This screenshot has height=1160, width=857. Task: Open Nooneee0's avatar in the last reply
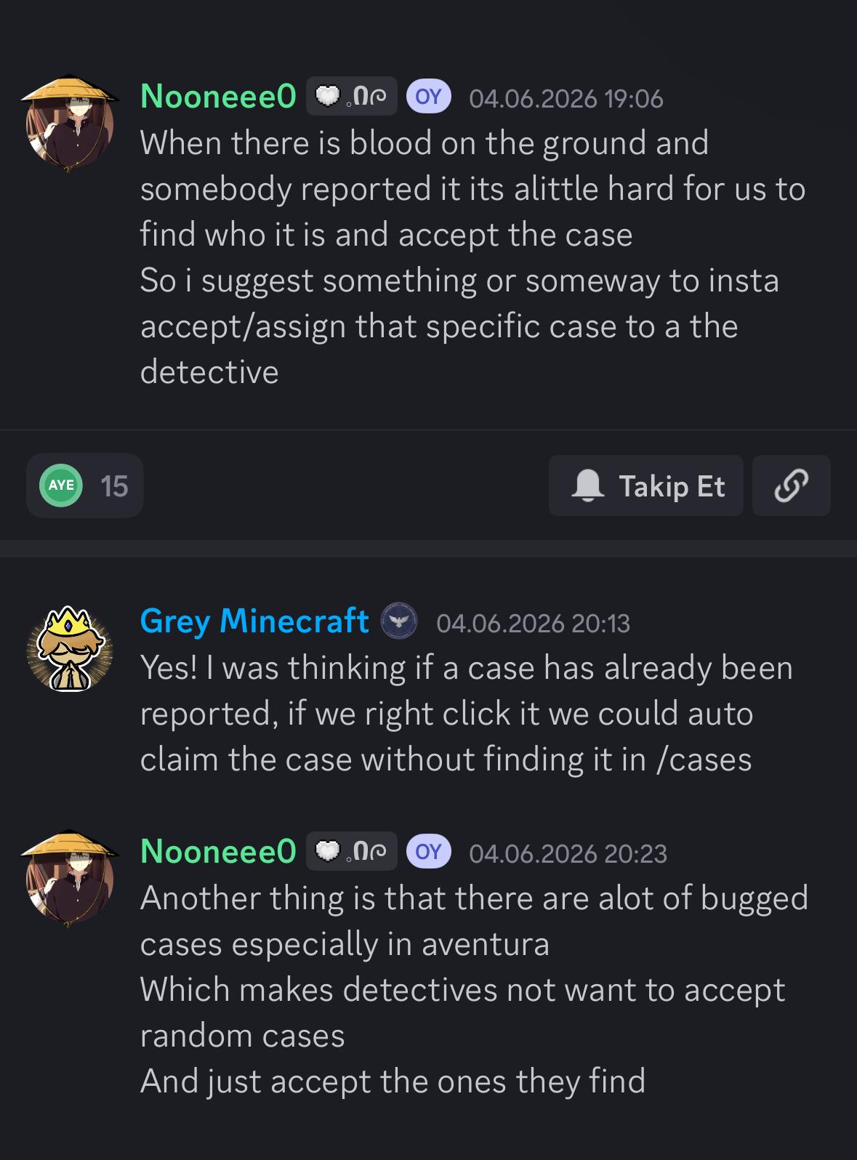click(70, 879)
